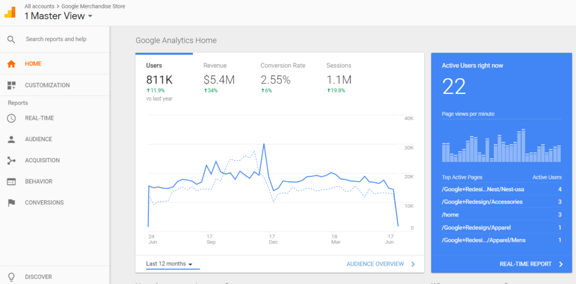
Task: Click the tallest page views bar
Action: 523,146
